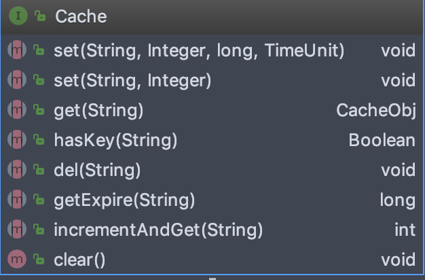425x280 pixels.
Task: Select the incrementAndGet(String) method name
Action: pos(158,229)
